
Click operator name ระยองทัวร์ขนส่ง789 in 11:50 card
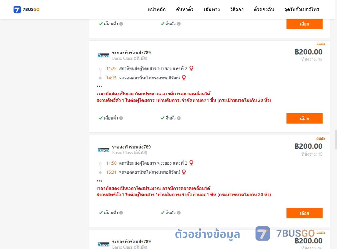click(x=131, y=147)
